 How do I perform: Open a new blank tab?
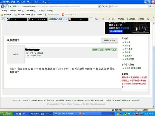[91, 19]
